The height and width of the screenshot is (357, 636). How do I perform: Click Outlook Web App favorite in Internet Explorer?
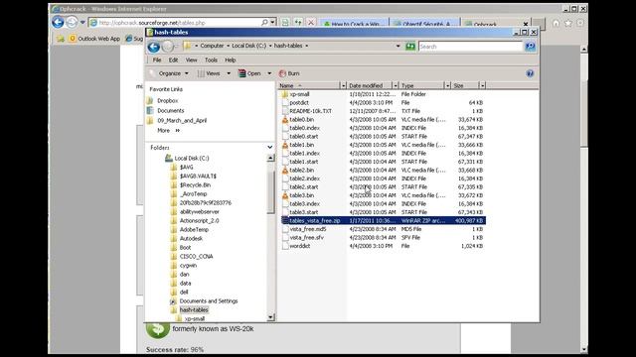94,39
